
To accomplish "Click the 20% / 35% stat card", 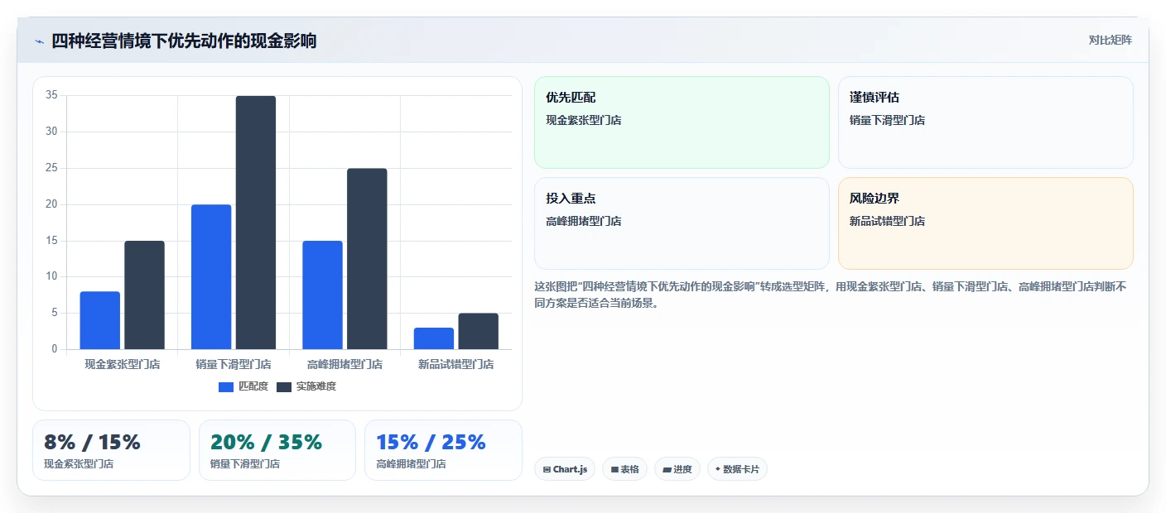I will point(277,450).
